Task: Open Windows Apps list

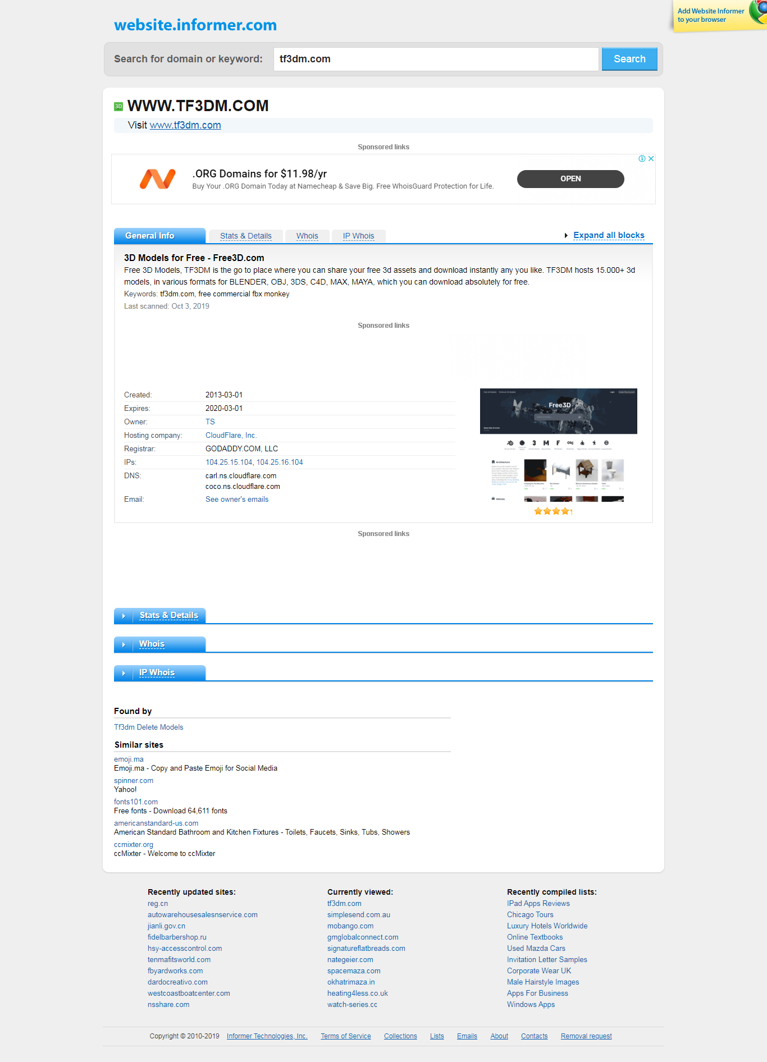Action: pos(531,1005)
